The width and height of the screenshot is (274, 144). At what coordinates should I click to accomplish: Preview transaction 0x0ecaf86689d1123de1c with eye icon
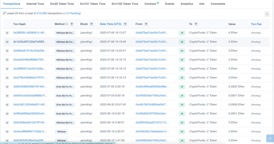point(7,132)
